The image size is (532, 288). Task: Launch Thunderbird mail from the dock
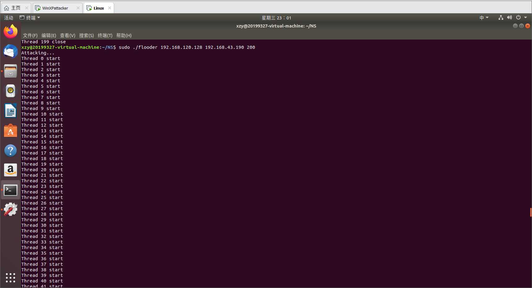(11, 51)
